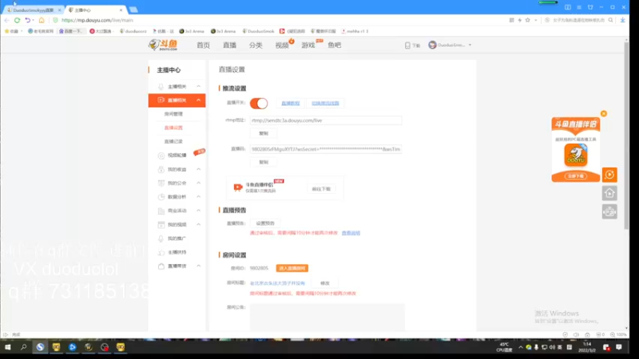The height and width of the screenshot is (359, 639).
Task: Open user avatar DuoduoSmo in header
Action: coord(432,45)
